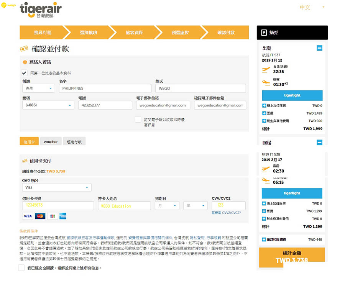Screen dimensions: 345x282
Task: Check the terms agreement checkbox
Action: click(21, 268)
